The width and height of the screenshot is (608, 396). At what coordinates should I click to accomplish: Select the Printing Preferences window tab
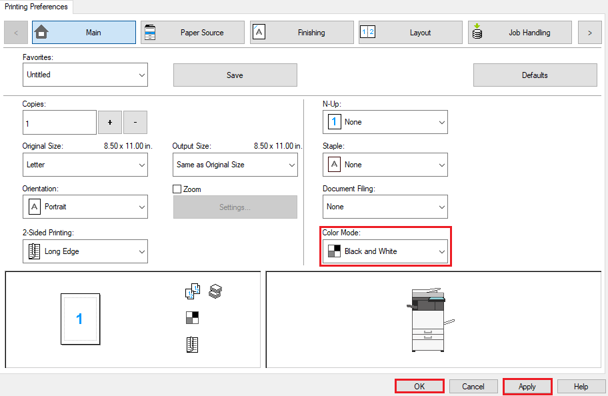[36, 6]
